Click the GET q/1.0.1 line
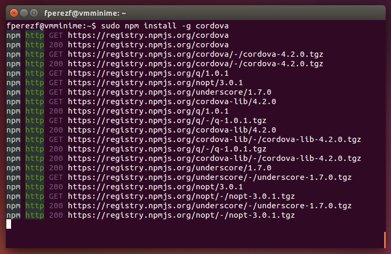 point(117,73)
